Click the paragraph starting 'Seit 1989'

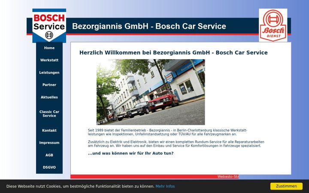point(167,132)
